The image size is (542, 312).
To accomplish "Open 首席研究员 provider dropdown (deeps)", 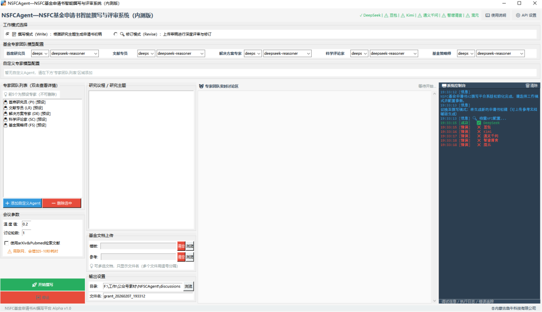I will point(40,54).
